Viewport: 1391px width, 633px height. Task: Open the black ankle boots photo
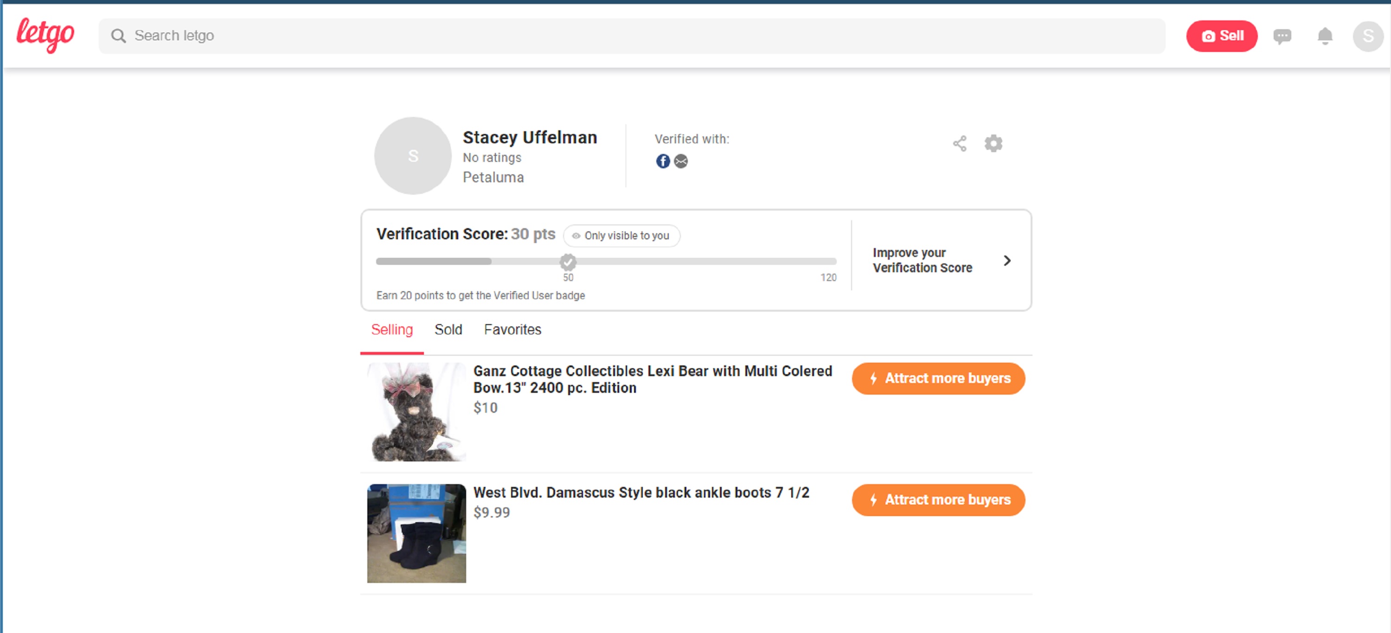click(x=417, y=533)
